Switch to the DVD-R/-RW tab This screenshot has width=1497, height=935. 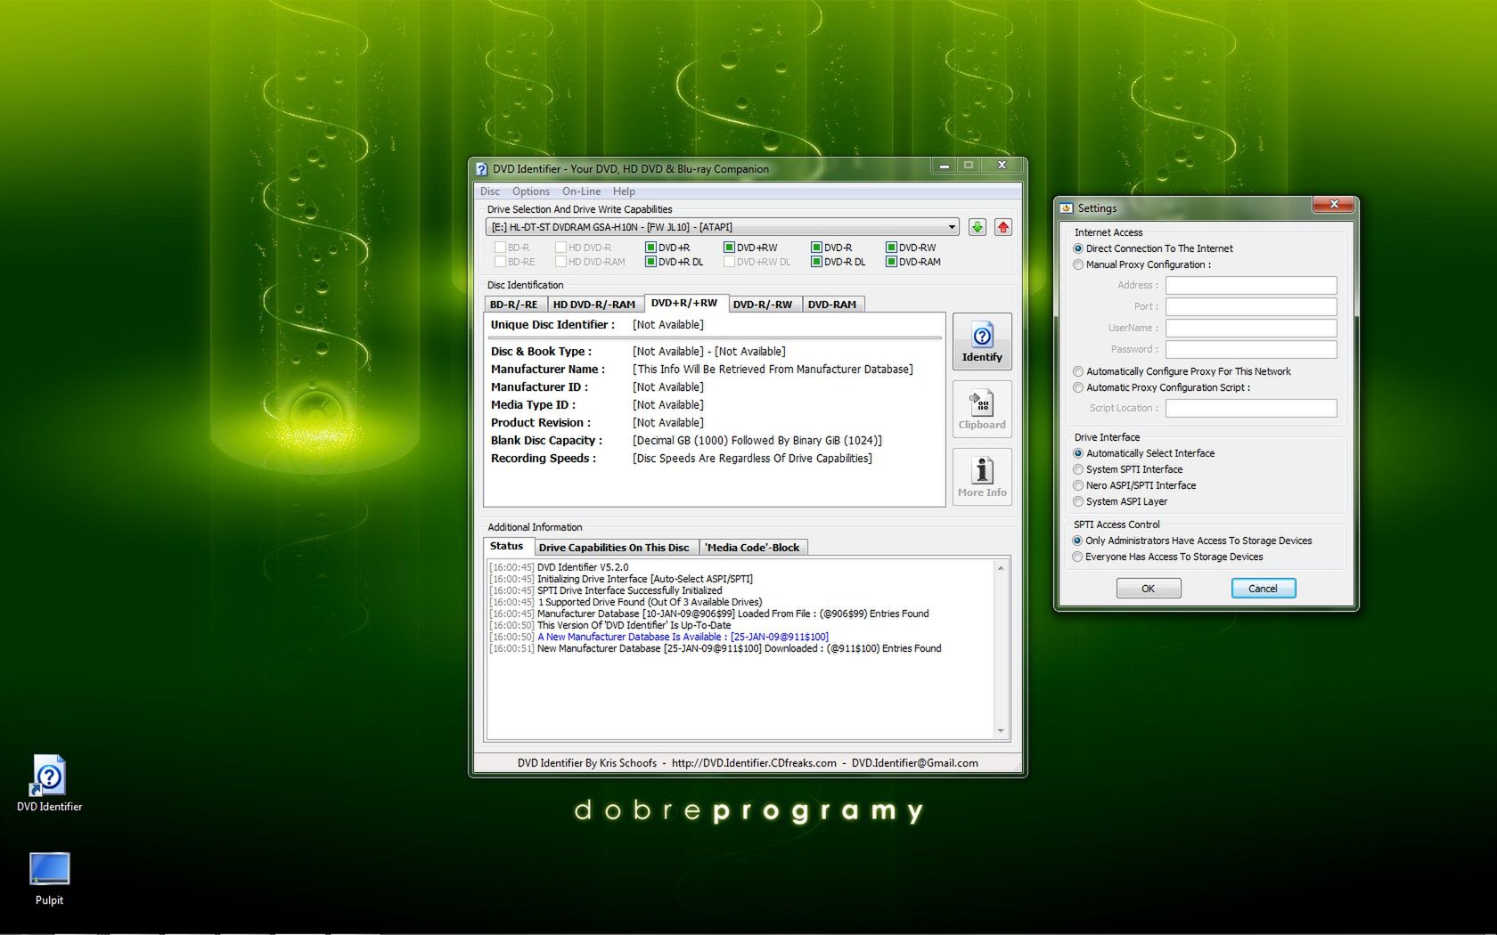763,305
